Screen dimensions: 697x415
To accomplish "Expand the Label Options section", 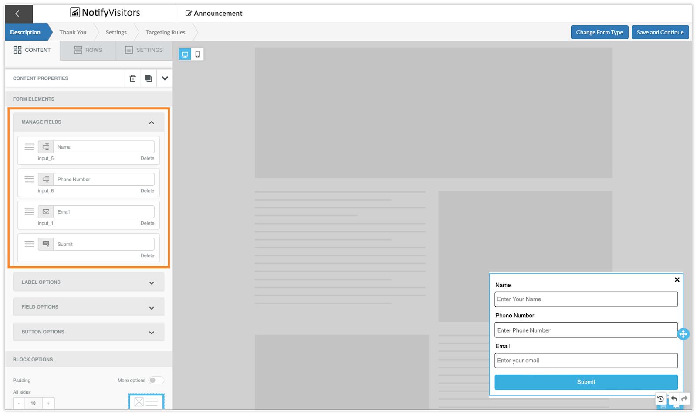I will pos(89,282).
